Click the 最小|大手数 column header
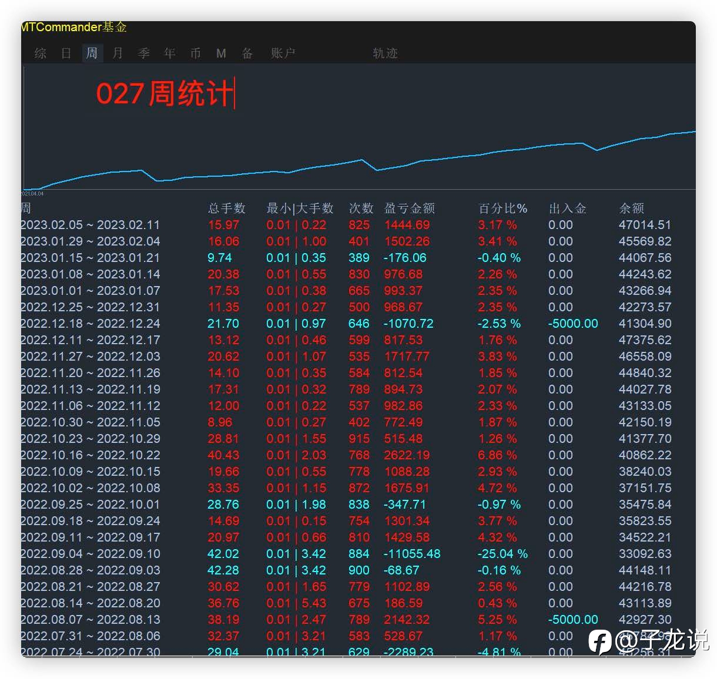 (300, 208)
